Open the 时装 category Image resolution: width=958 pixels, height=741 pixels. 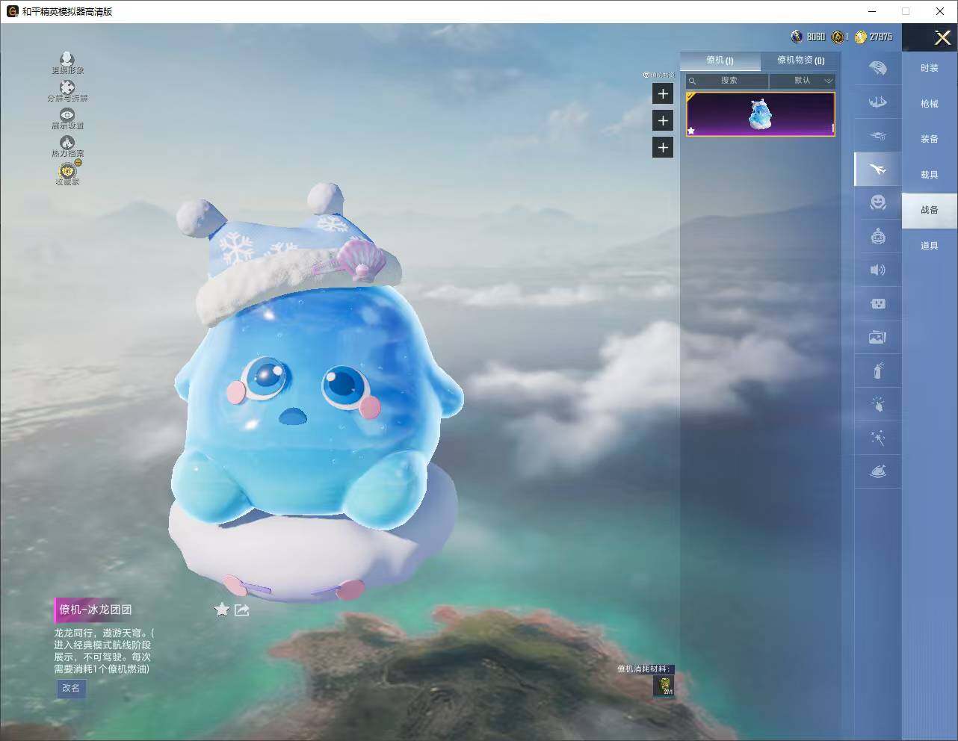click(x=930, y=68)
